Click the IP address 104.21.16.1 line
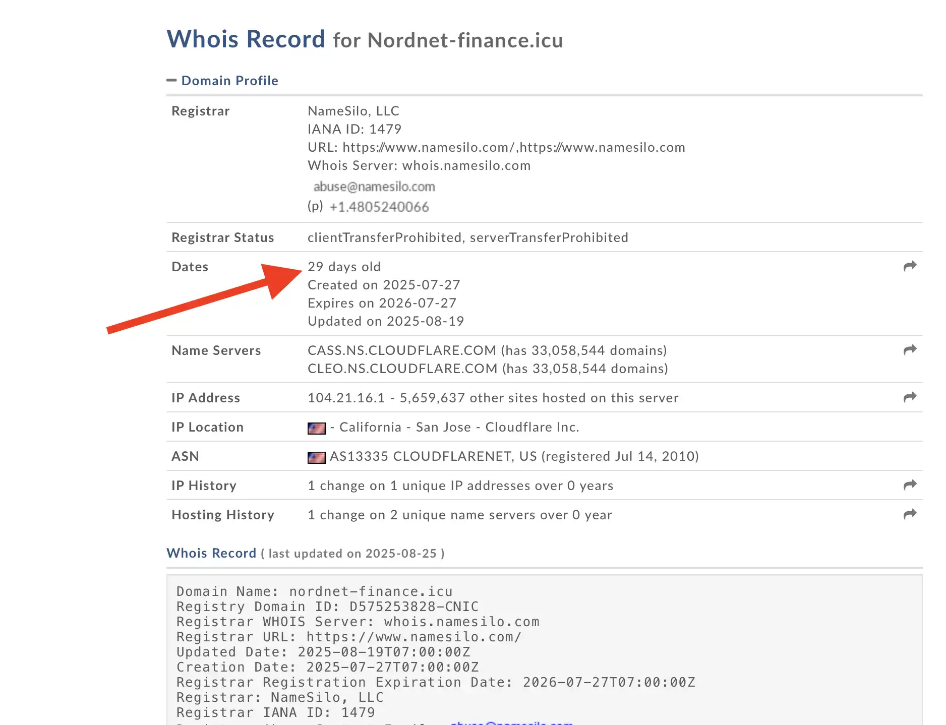Screen dimensions: 946x725 (x=493, y=398)
